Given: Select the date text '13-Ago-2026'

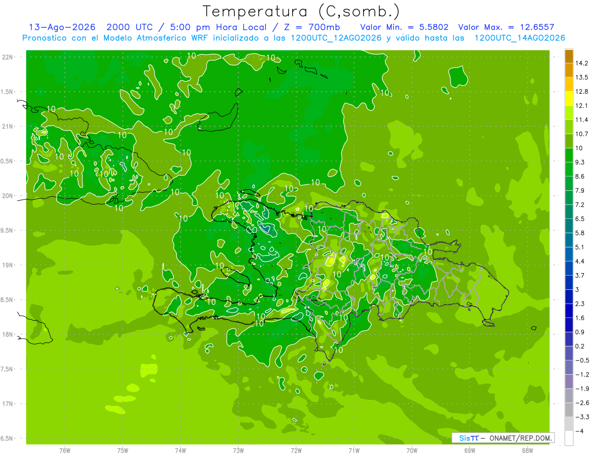Looking at the screenshot, I should click(x=62, y=27).
